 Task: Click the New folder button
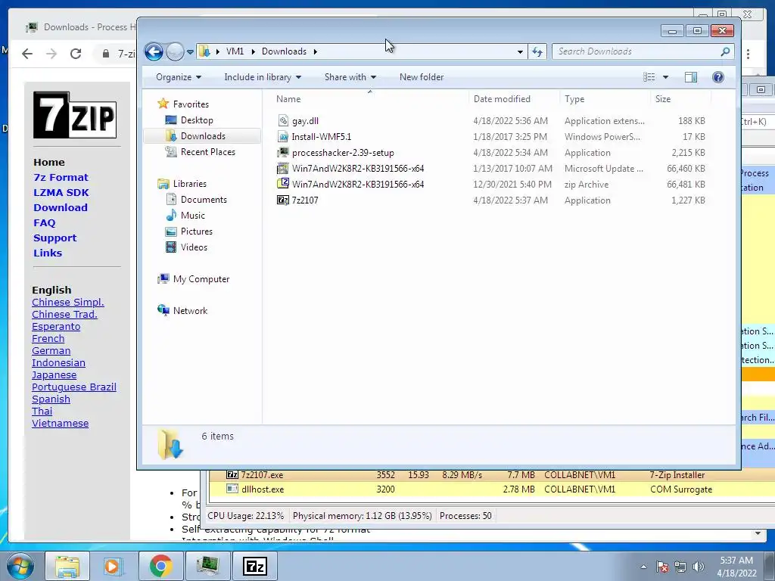[422, 77]
